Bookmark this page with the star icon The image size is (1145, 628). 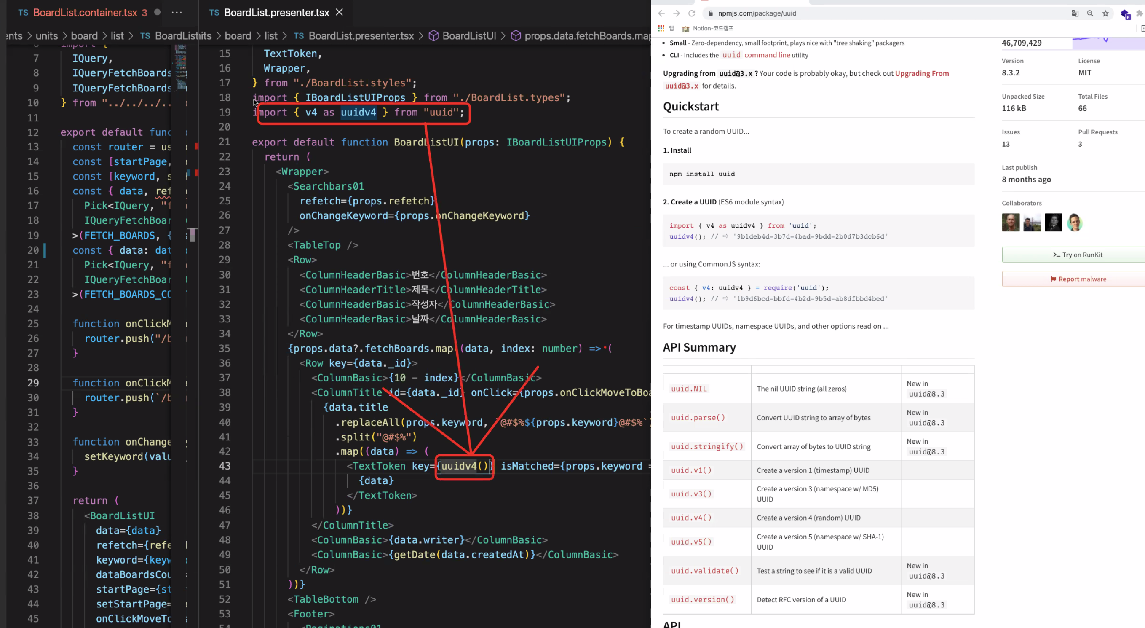(x=1105, y=13)
